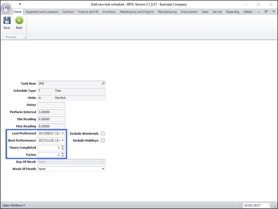Viewport: 278px width, 209px height.
Task: Open the Next Performance date dropdown
Action: [62, 140]
